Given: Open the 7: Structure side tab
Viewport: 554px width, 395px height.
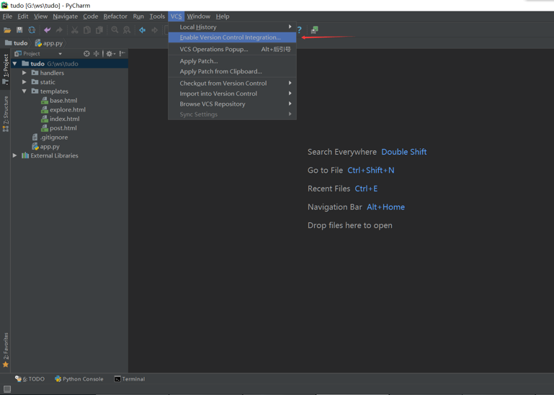Looking at the screenshot, I should [x=5, y=114].
